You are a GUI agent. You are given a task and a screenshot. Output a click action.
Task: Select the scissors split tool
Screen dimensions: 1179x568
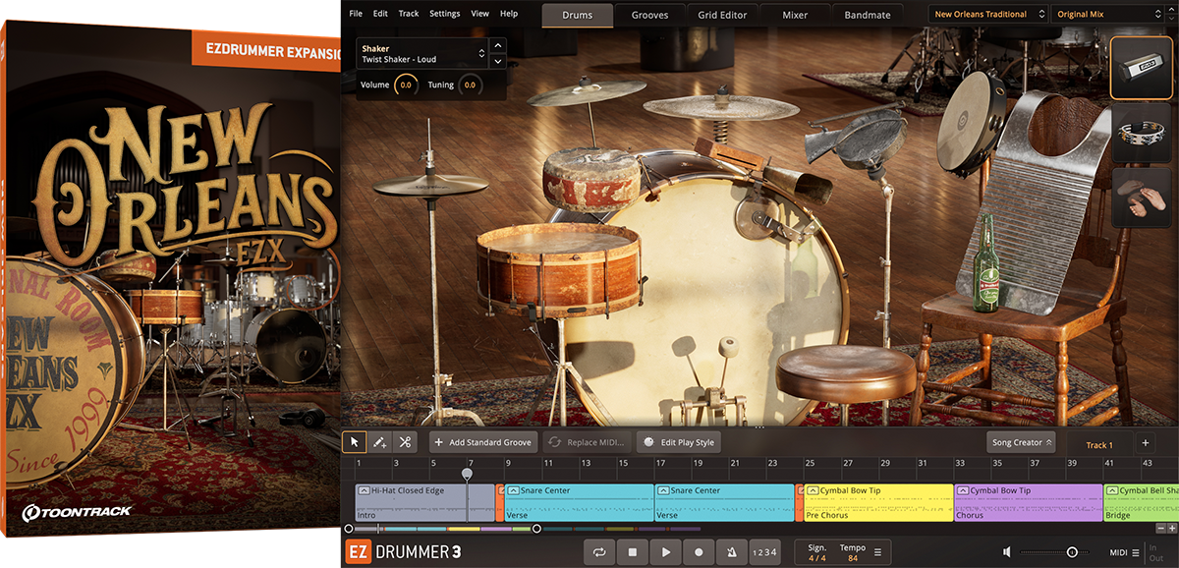[x=405, y=442]
